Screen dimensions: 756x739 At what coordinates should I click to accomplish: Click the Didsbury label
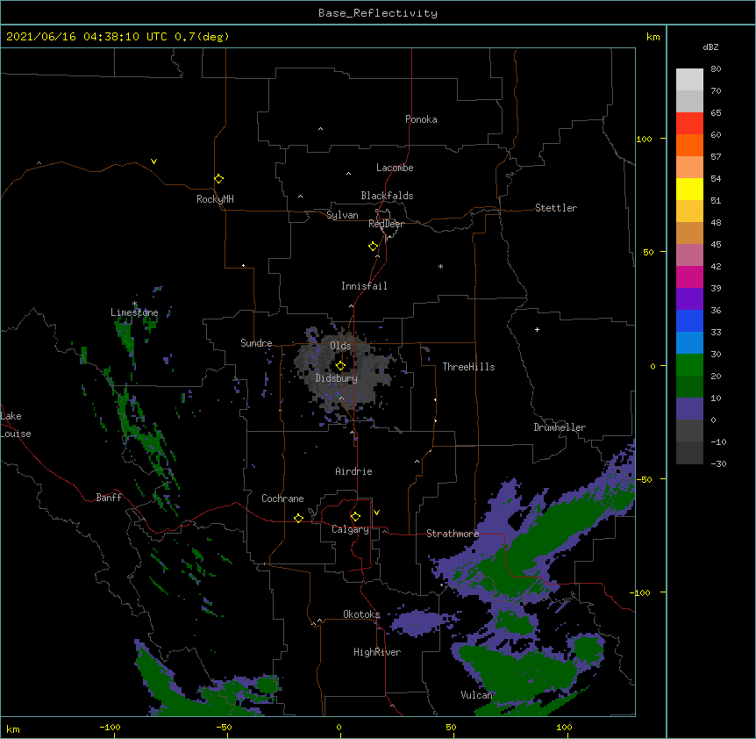click(x=337, y=378)
